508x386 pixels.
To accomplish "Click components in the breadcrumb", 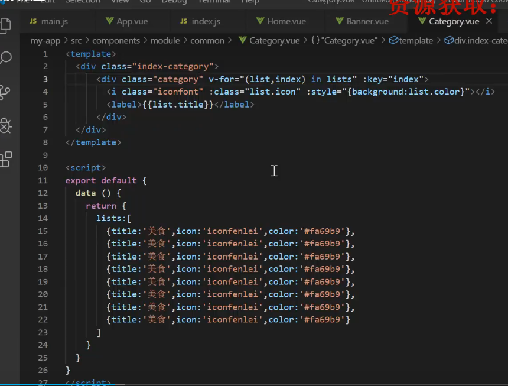I will point(116,41).
